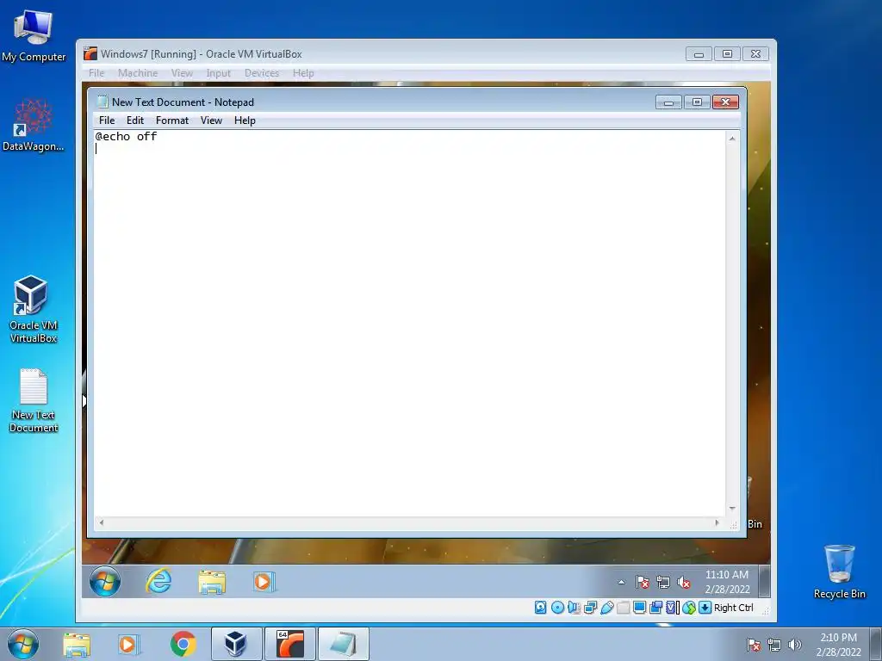The height and width of the screenshot is (661, 882).
Task: Open the Notepad Format menu
Action: [172, 120]
